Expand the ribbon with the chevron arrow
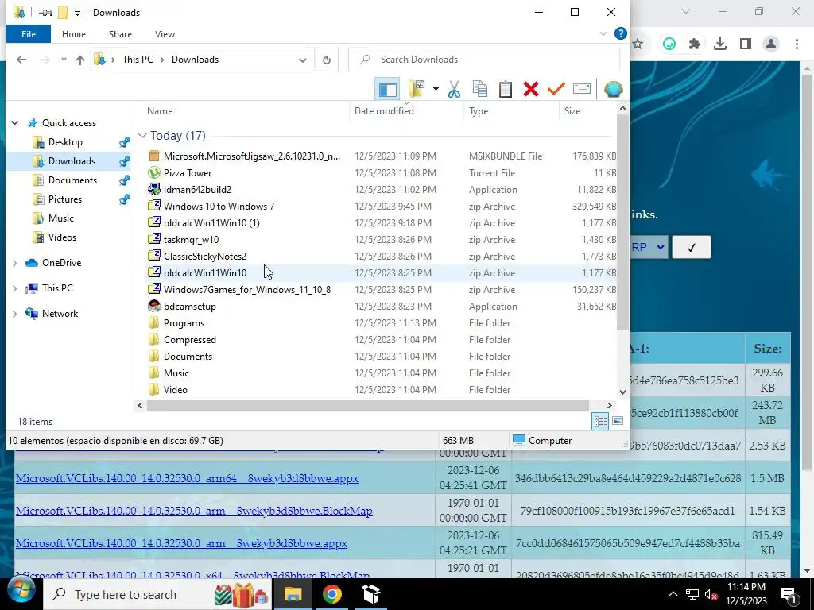Viewport: 814px width, 610px height. coord(603,33)
